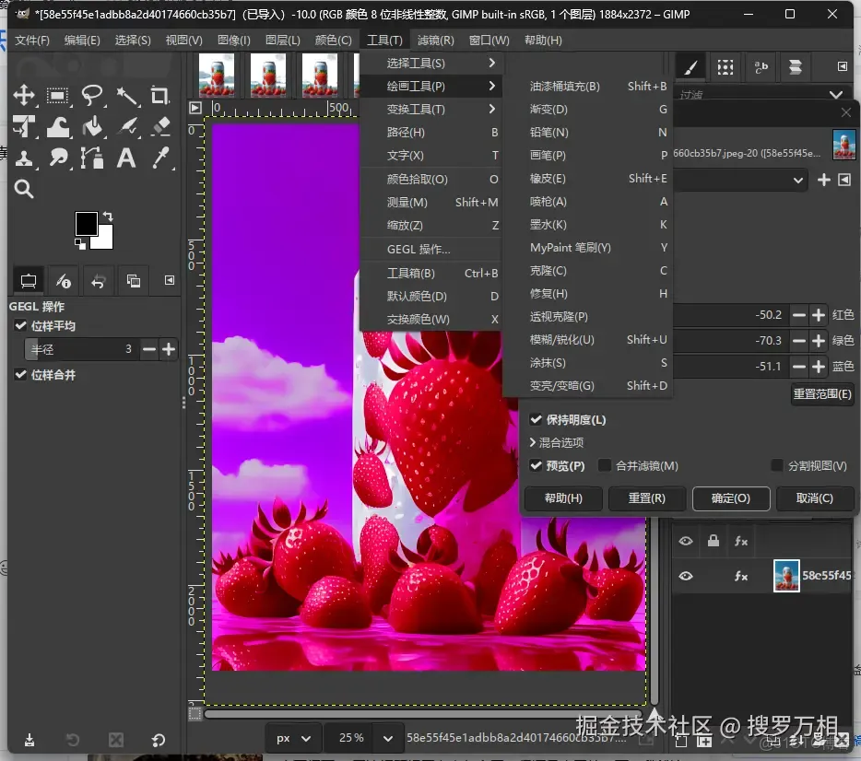Click the Zoom magnifier tool
The image size is (861, 761).
coord(24,189)
